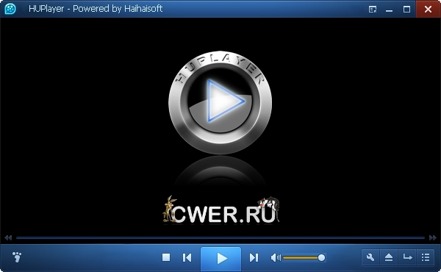441x272 pixels.
Task: Skip to the next track
Action: [254, 257]
